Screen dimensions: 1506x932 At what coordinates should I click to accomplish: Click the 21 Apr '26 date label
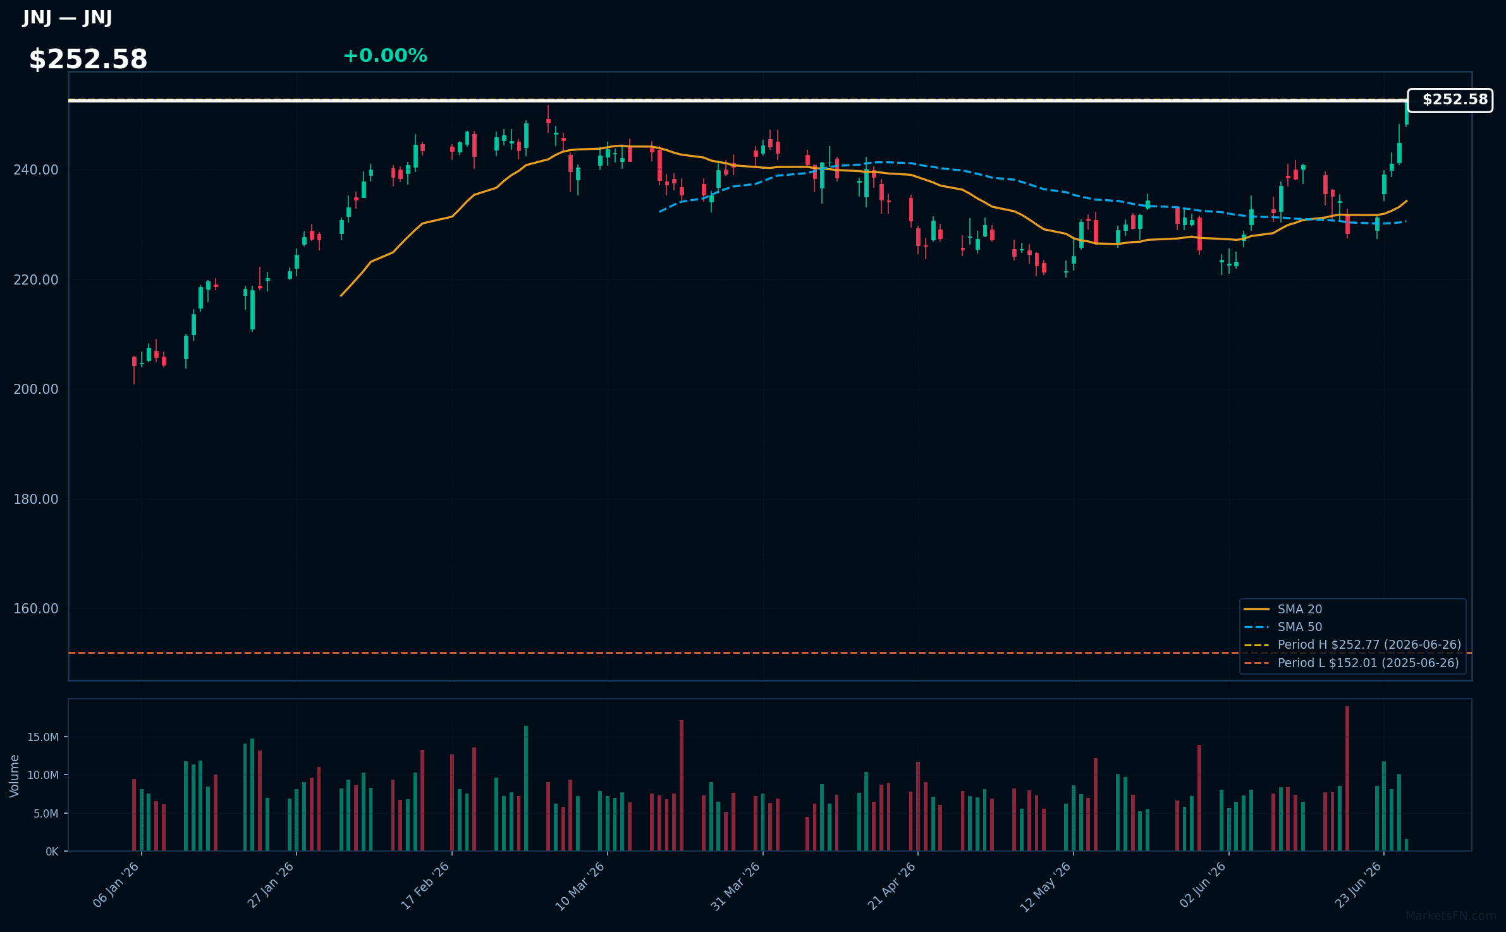(x=892, y=885)
